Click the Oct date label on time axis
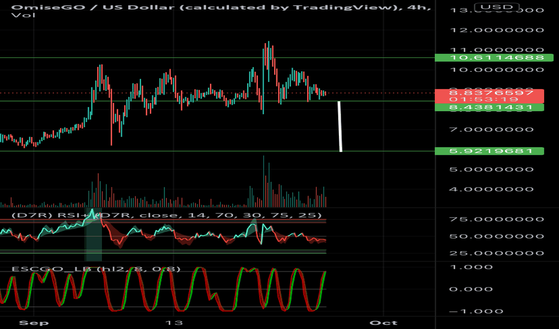Image resolution: width=559 pixels, height=329 pixels. [x=383, y=323]
